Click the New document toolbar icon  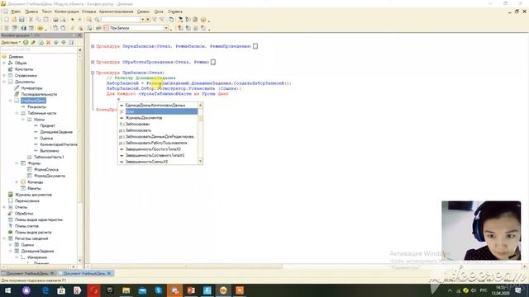pos(7,20)
